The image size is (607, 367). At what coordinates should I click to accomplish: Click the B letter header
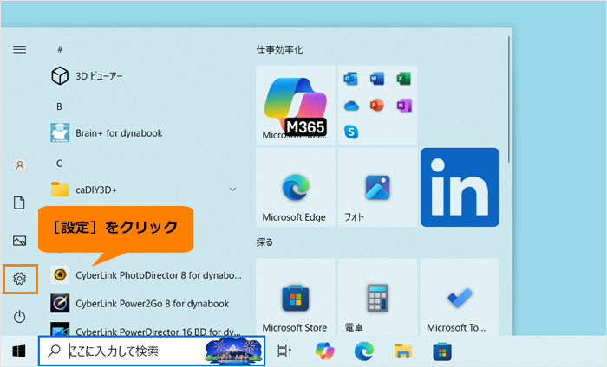tap(59, 106)
